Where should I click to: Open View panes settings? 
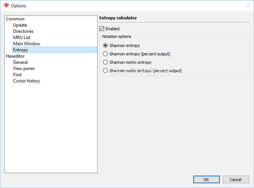click(x=24, y=68)
